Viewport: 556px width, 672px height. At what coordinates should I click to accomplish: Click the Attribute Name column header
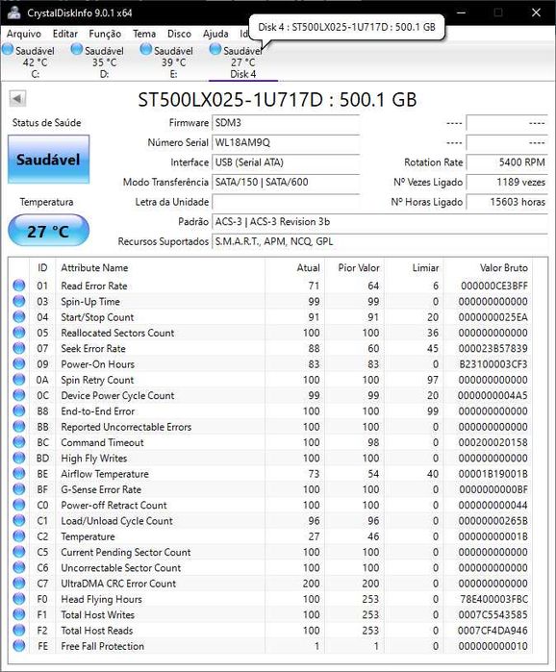click(x=94, y=268)
